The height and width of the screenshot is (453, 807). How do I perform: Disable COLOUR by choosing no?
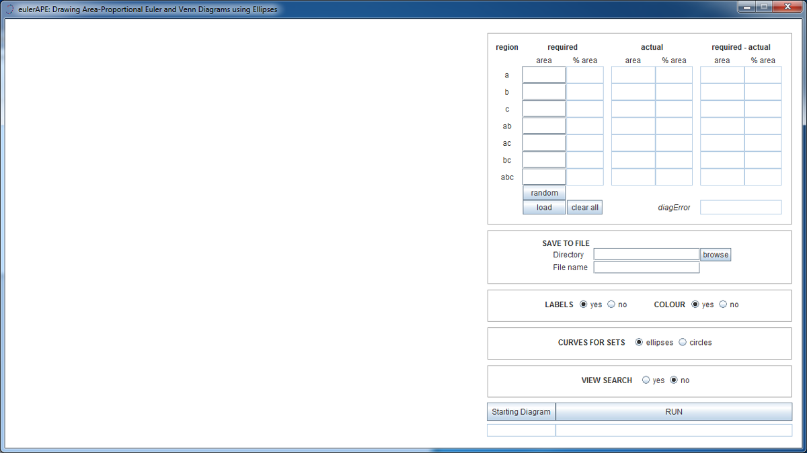tap(723, 304)
